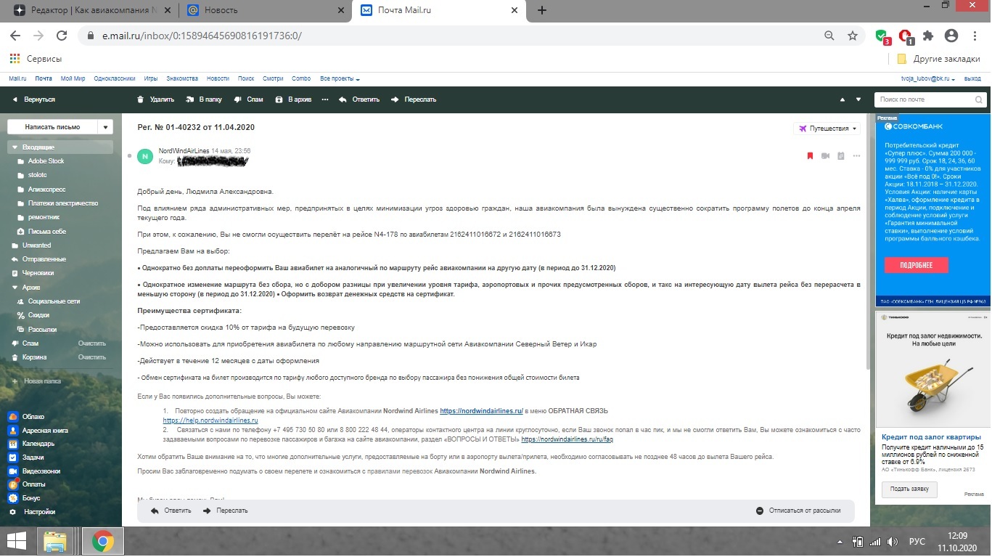Open the Социальные сети folder
Screen dimensions: 992x557
coord(54,301)
